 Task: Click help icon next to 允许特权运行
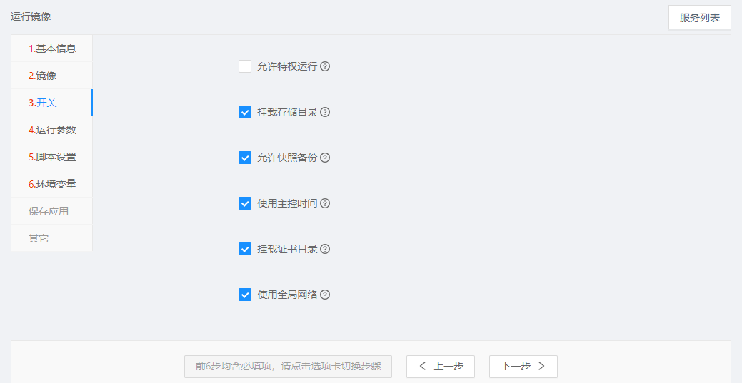pos(325,66)
